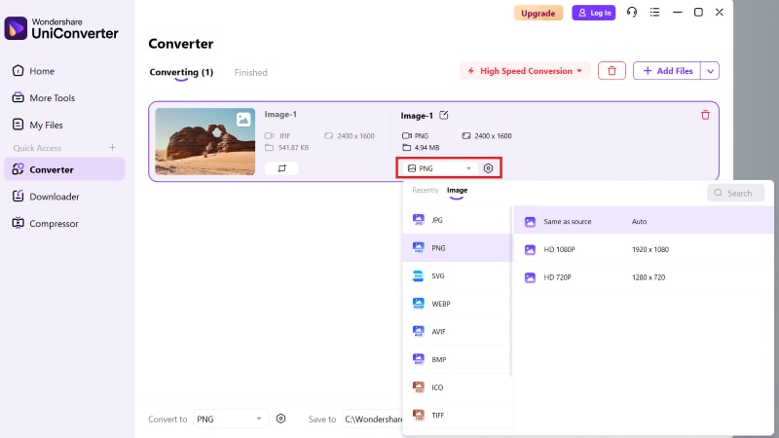Open More Tools in sidebar
This screenshot has height=438, width=779.
pyautogui.click(x=44, y=98)
